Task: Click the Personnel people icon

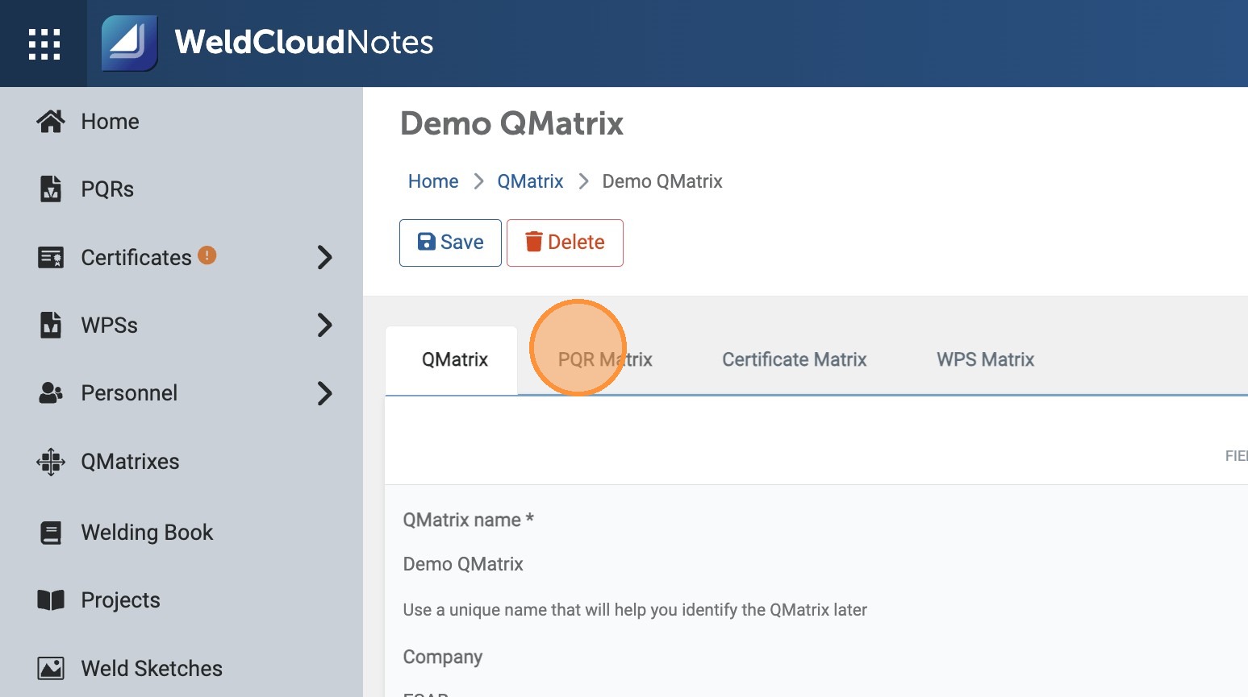Action: [51, 393]
